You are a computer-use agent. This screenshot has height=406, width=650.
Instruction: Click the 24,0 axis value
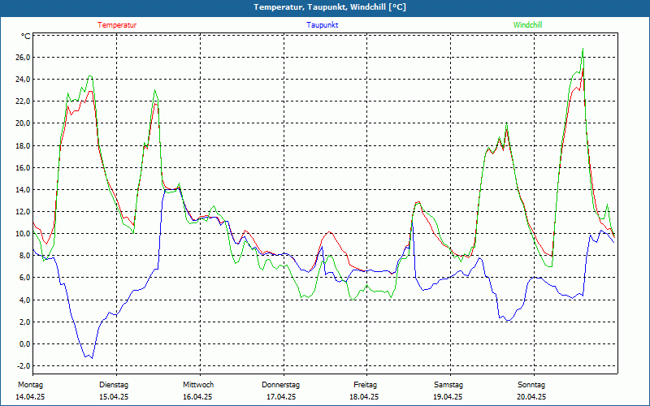(23, 79)
